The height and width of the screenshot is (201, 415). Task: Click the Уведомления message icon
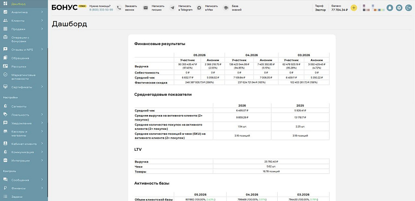pos(5,123)
